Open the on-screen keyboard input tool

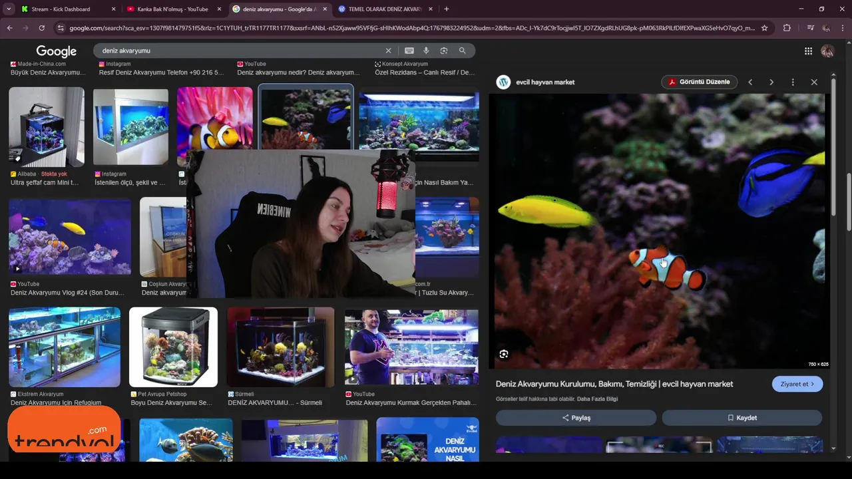tap(409, 51)
